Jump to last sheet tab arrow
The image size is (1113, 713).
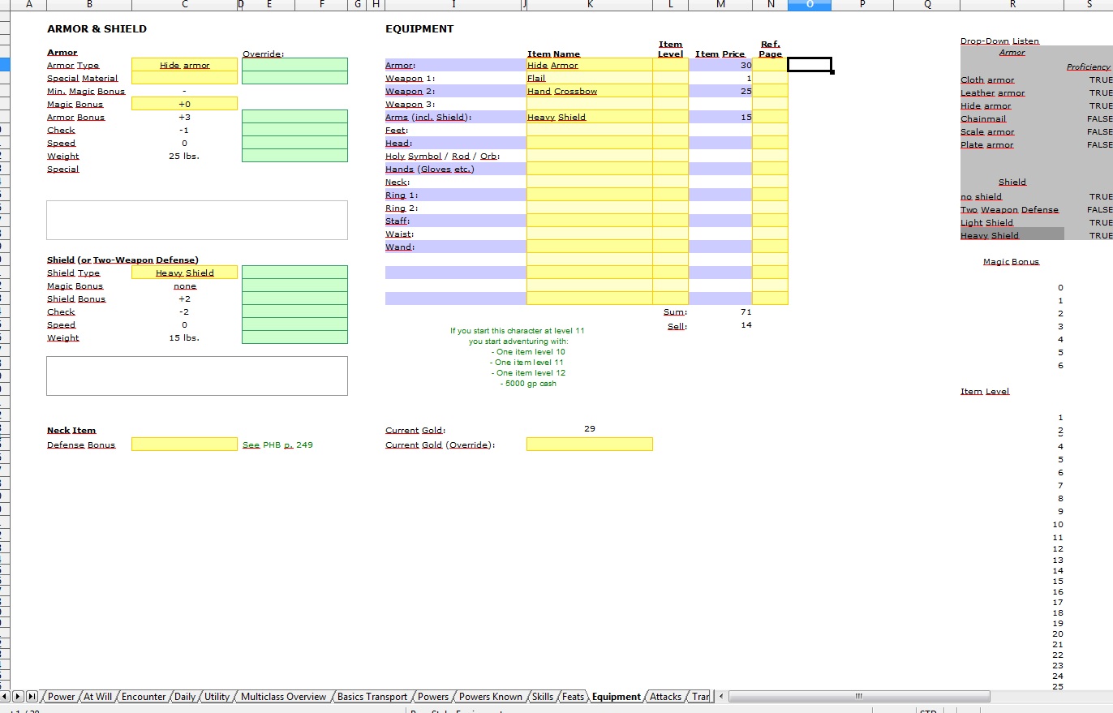click(32, 696)
